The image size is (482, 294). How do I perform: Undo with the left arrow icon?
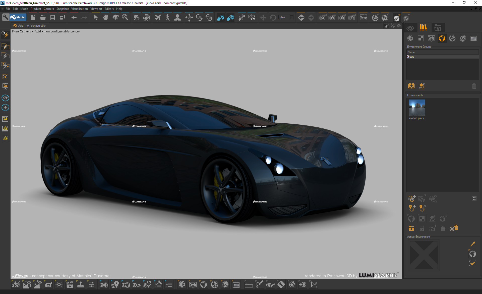(x=74, y=17)
